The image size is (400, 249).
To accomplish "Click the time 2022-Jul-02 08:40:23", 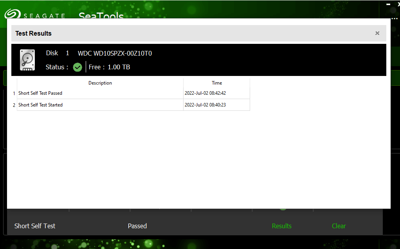I will coord(205,105).
